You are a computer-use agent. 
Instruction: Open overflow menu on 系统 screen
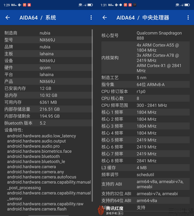[x=91, y=17]
